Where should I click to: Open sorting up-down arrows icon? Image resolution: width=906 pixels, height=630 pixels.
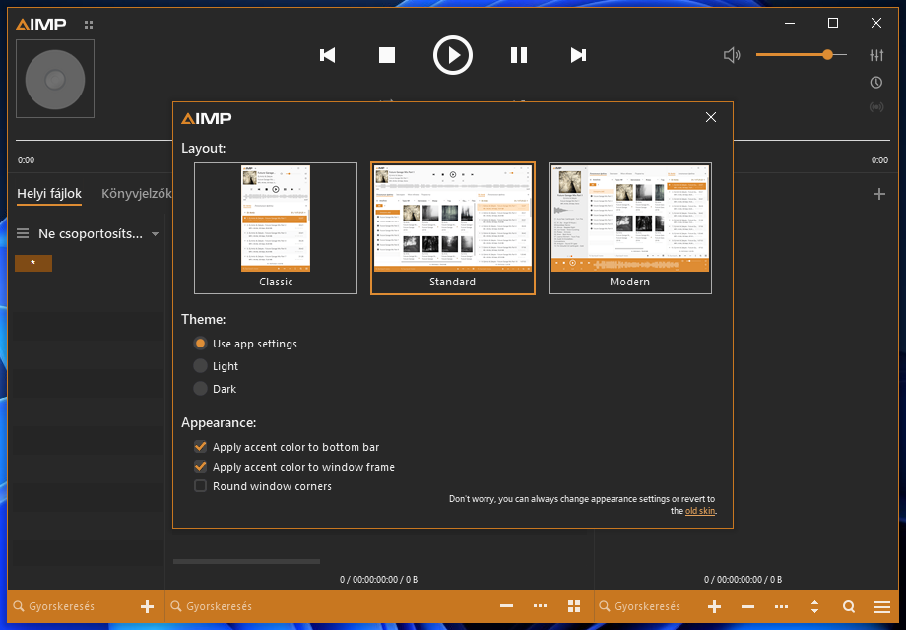[814, 606]
